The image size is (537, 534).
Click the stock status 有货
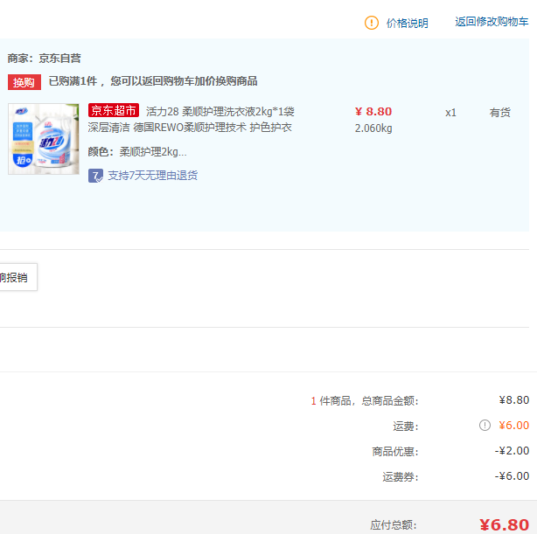coord(499,112)
